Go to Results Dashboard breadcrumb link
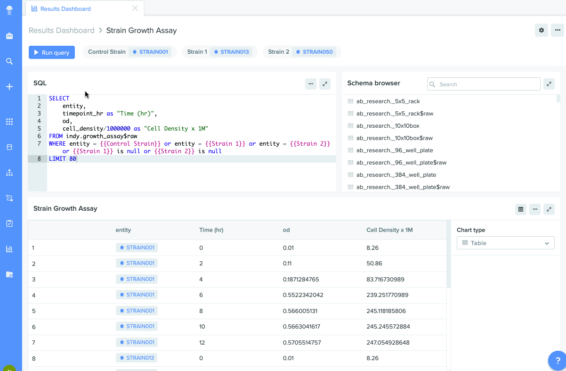 [x=62, y=30]
